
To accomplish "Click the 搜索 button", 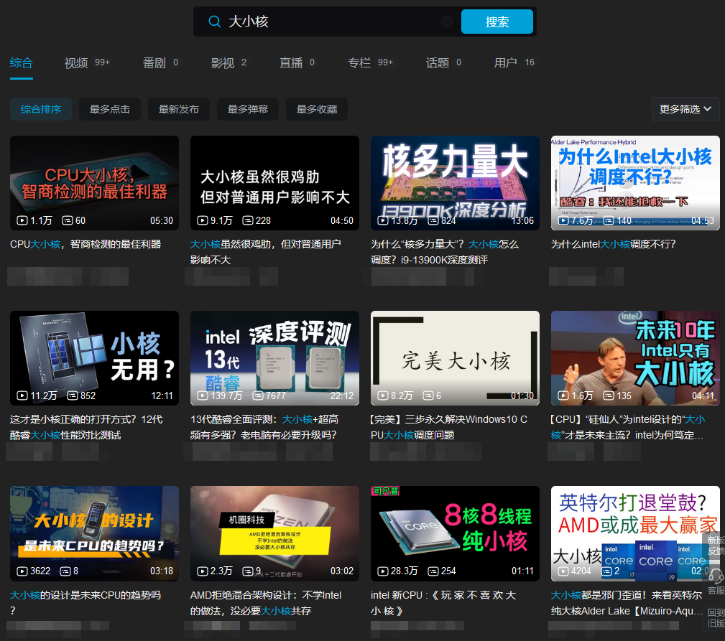I will [497, 22].
